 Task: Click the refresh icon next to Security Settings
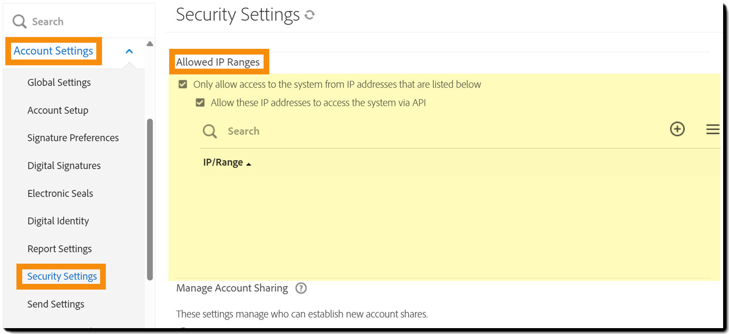310,14
